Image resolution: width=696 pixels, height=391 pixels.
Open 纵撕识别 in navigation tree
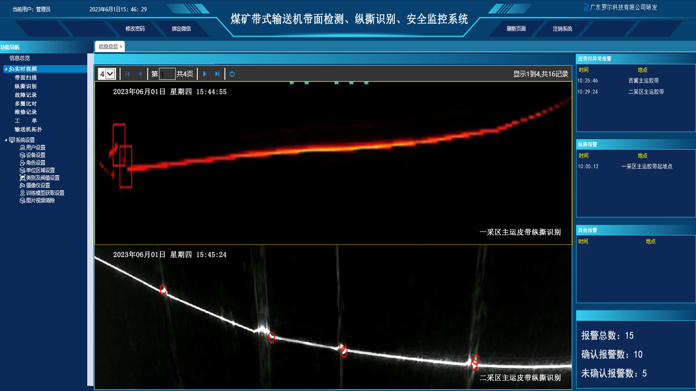pyautogui.click(x=25, y=86)
